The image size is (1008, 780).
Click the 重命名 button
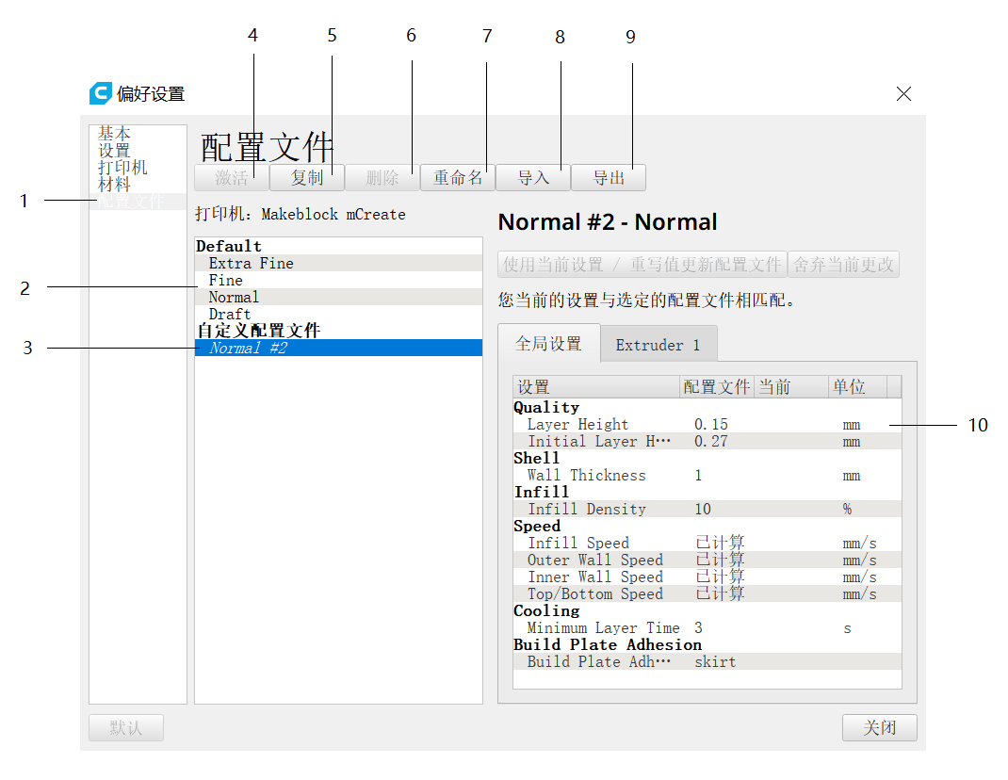(457, 178)
